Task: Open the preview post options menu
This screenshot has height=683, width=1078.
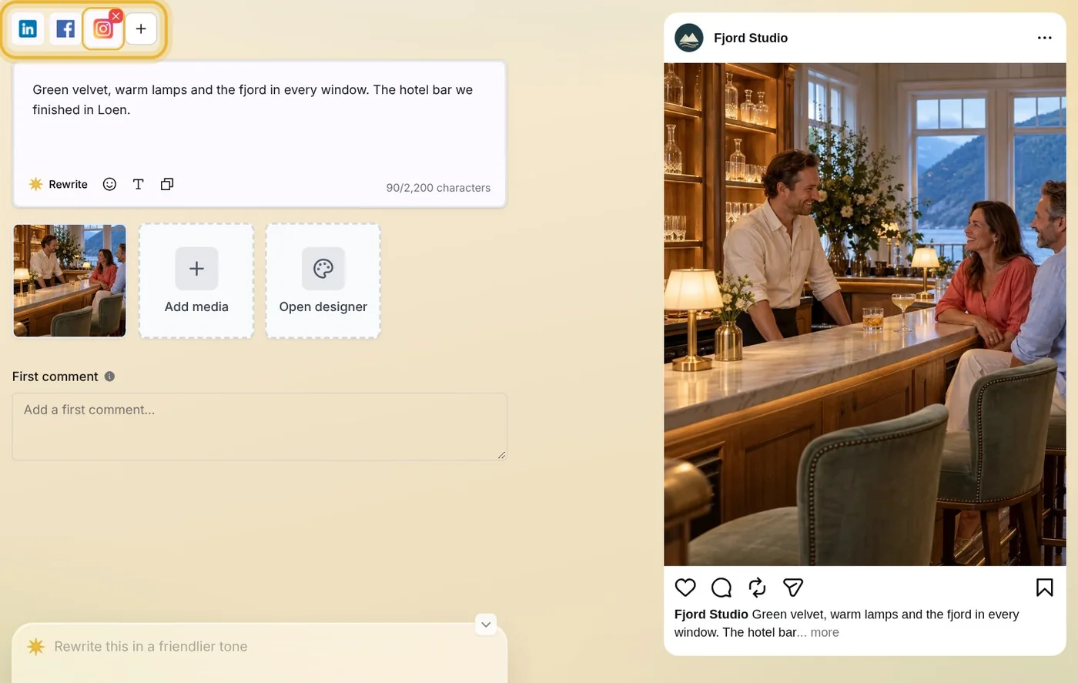Action: tap(1044, 38)
